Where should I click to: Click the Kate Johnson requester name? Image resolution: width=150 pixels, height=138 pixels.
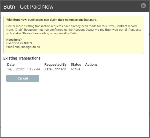[x=55, y=69]
